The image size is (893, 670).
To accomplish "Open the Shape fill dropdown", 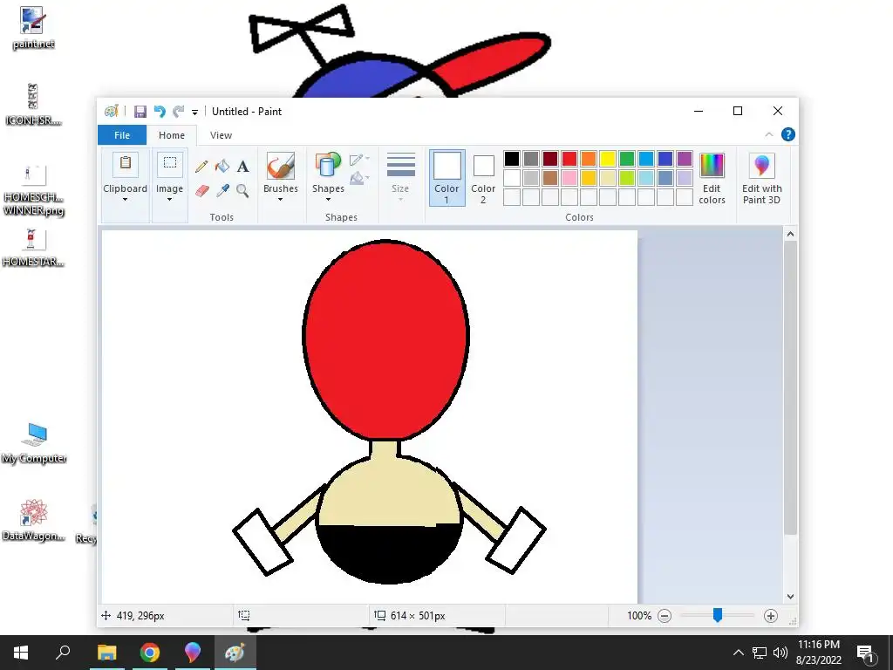I will click(360, 179).
